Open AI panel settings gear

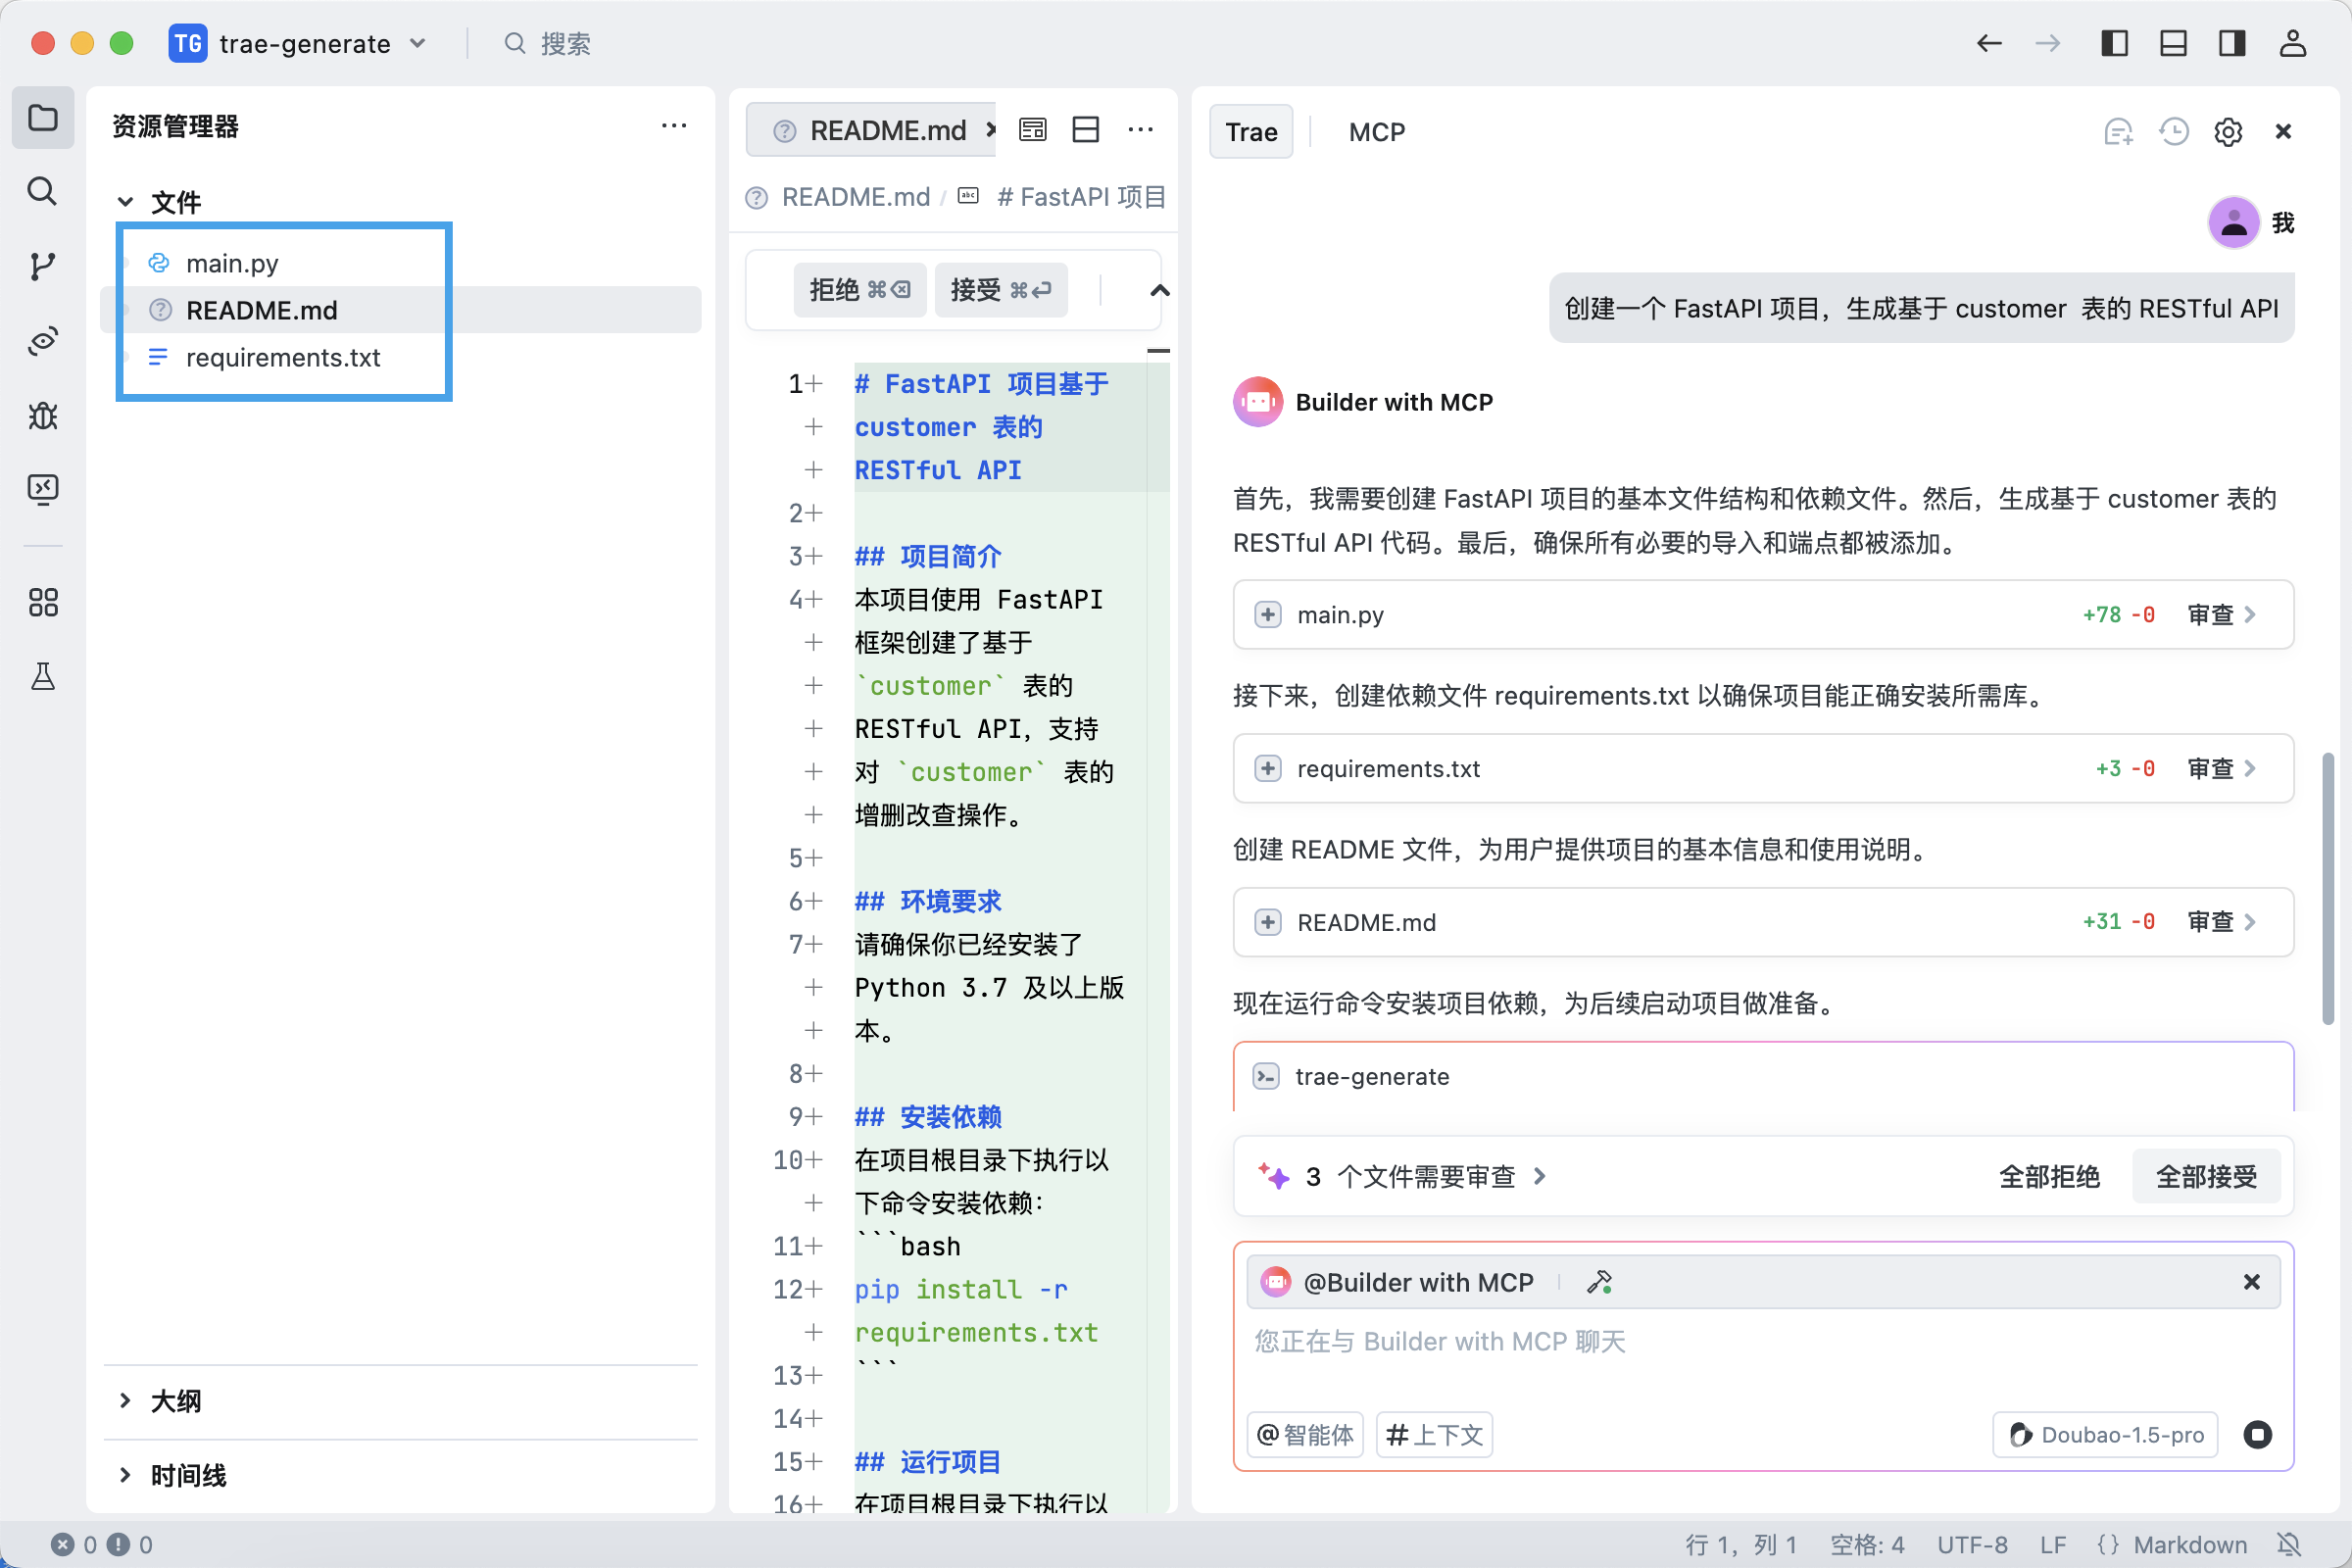click(x=2228, y=132)
